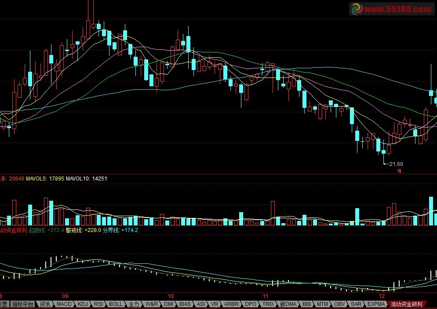Select the 新DMA indicator tab
Screen dimensions: 437x309
(288, 304)
